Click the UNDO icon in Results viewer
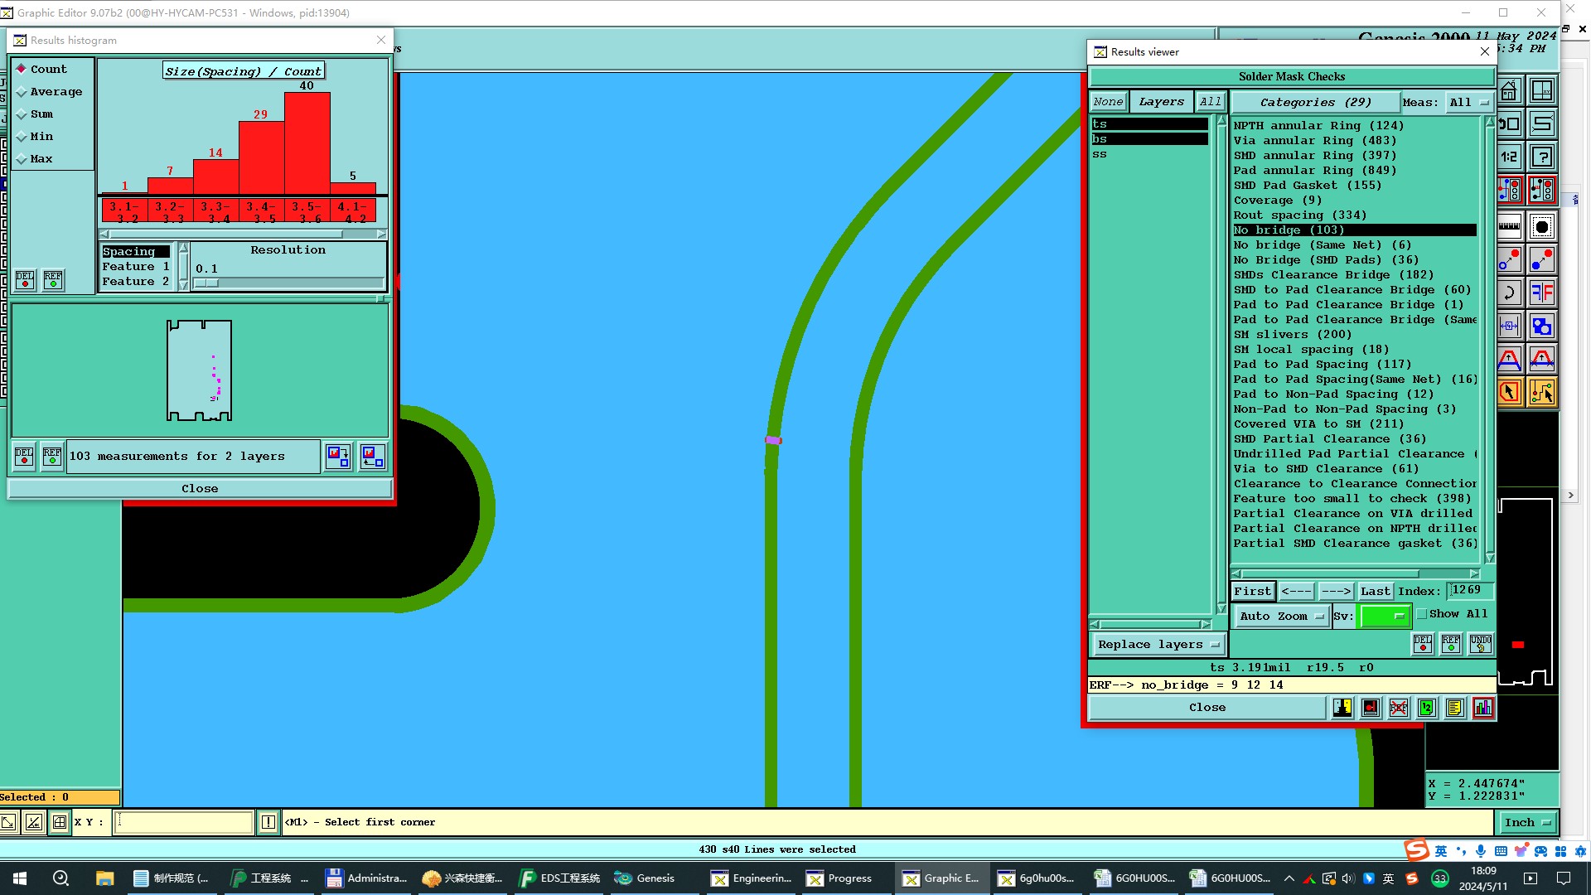The height and width of the screenshot is (895, 1591). coord(1480,643)
